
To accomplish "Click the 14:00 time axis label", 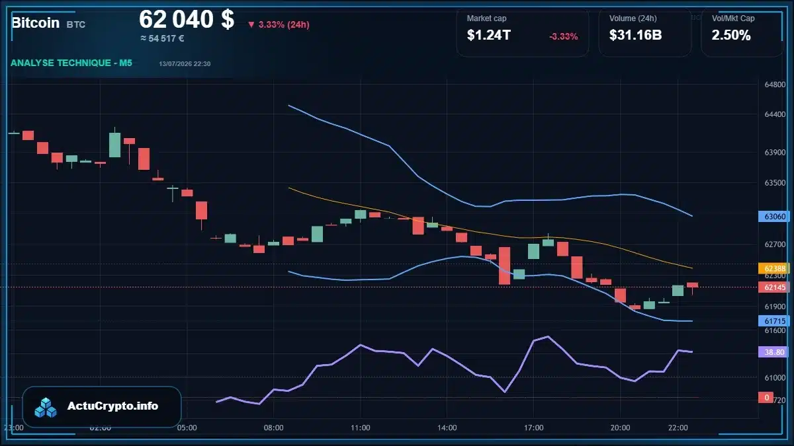I will (x=447, y=427).
